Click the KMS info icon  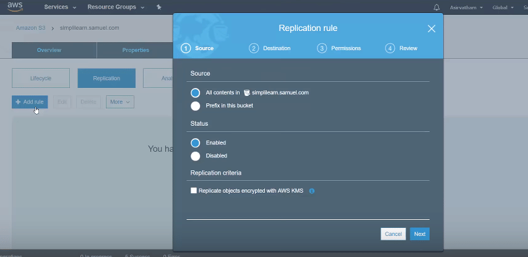pos(312,191)
